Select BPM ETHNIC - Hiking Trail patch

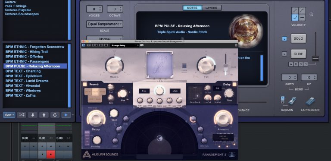(27, 51)
